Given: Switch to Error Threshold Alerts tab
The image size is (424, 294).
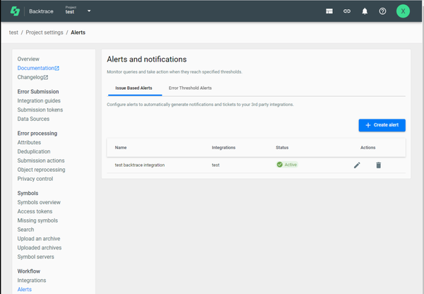Looking at the screenshot, I should [x=190, y=88].
